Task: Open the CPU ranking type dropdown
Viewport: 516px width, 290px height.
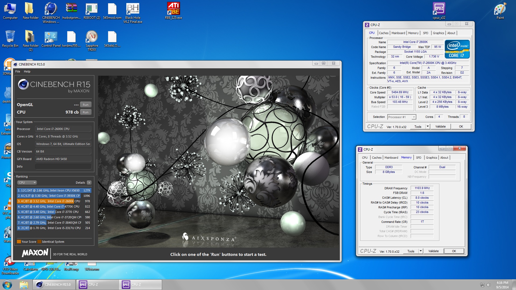Action: click(x=27, y=183)
